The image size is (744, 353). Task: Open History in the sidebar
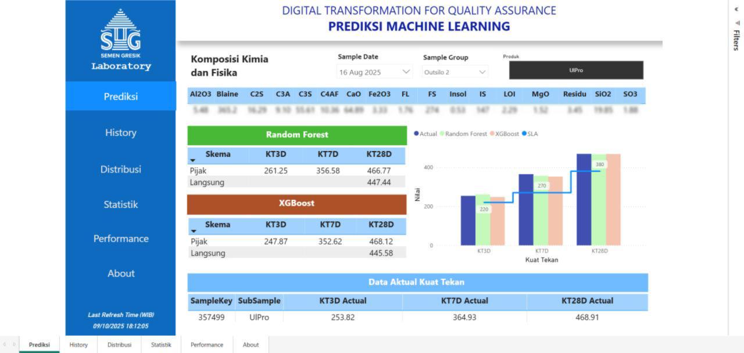121,132
